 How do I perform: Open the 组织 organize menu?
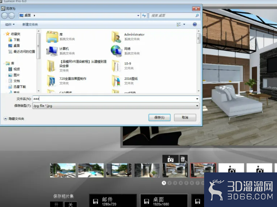point(10,24)
